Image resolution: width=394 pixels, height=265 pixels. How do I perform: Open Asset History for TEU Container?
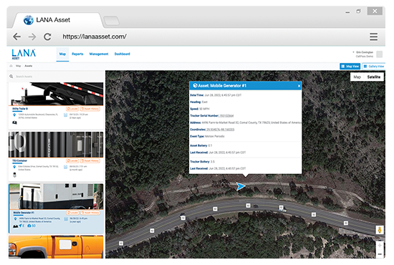pyautogui.click(x=90, y=160)
